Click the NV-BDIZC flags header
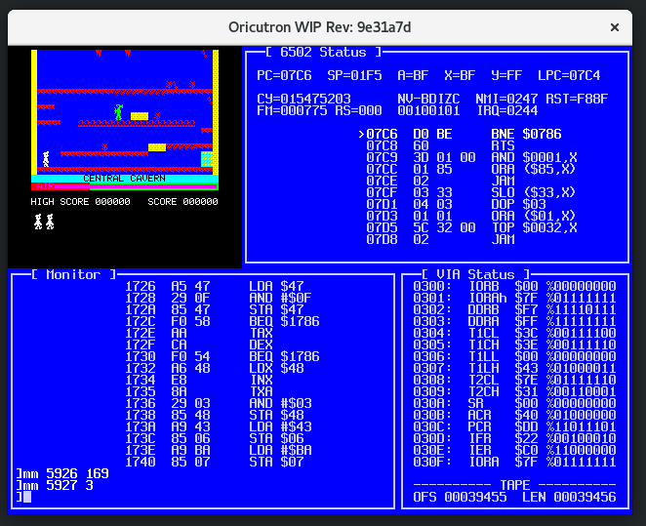 point(428,99)
